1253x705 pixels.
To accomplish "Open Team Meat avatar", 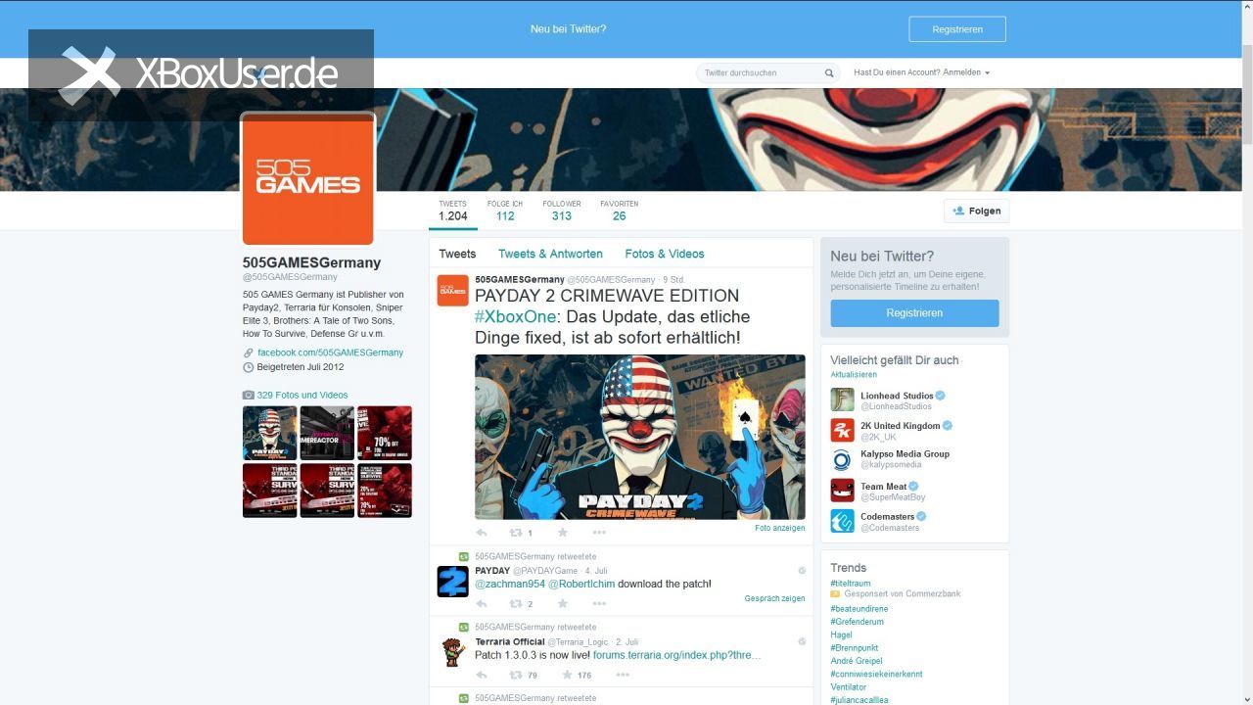I will pos(842,491).
